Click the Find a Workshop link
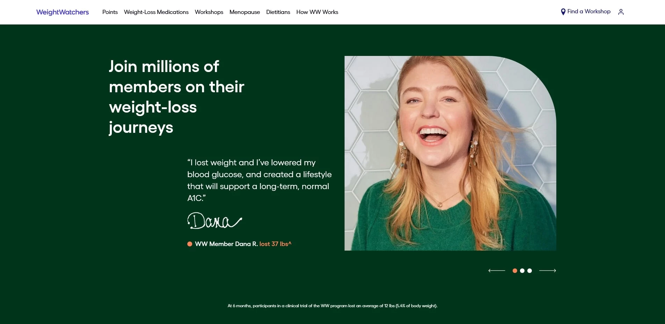This screenshot has height=324, width=665. click(x=588, y=12)
